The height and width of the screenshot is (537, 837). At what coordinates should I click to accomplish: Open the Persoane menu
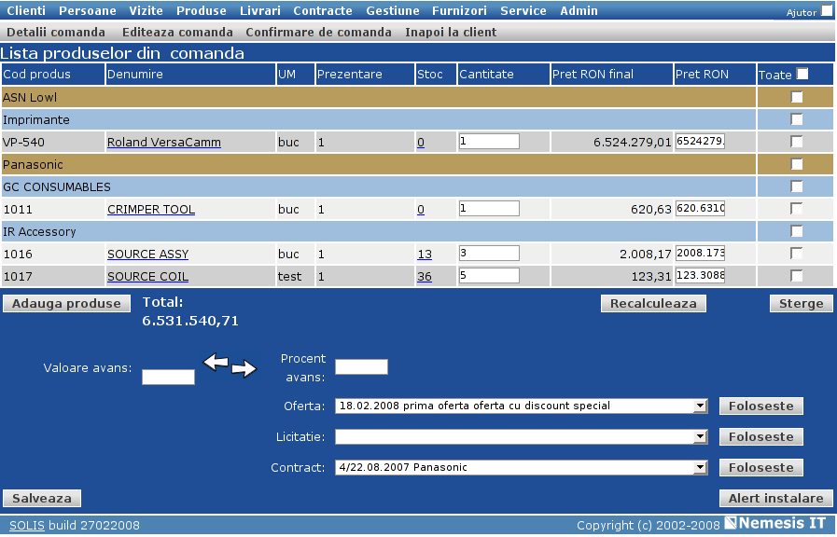(x=88, y=10)
